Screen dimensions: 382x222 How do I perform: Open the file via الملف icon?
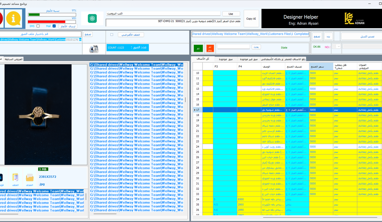click(16, 179)
